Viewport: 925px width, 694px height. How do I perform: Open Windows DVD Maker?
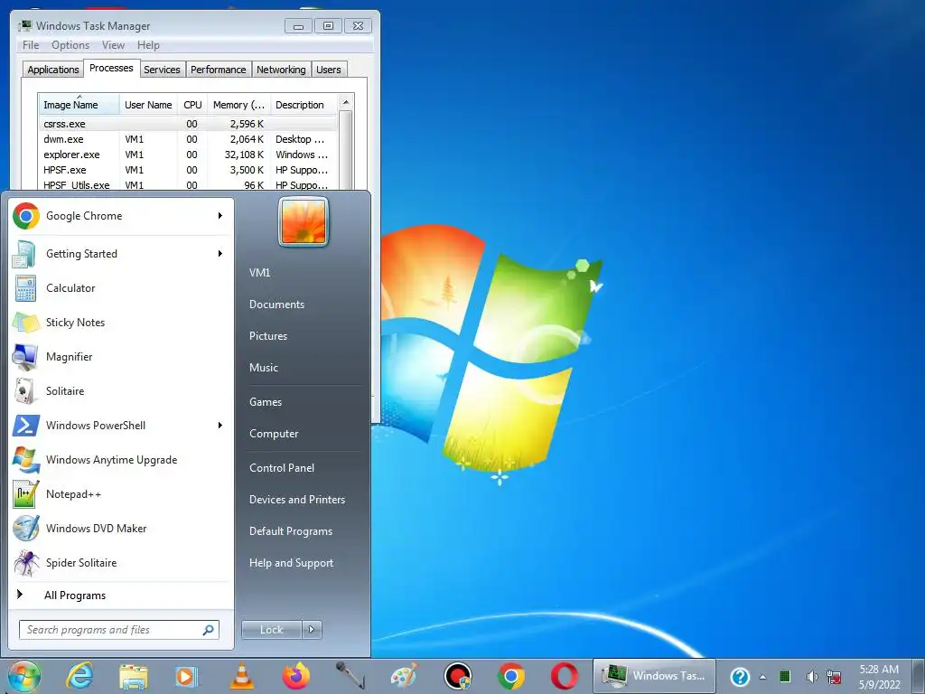(x=121, y=528)
